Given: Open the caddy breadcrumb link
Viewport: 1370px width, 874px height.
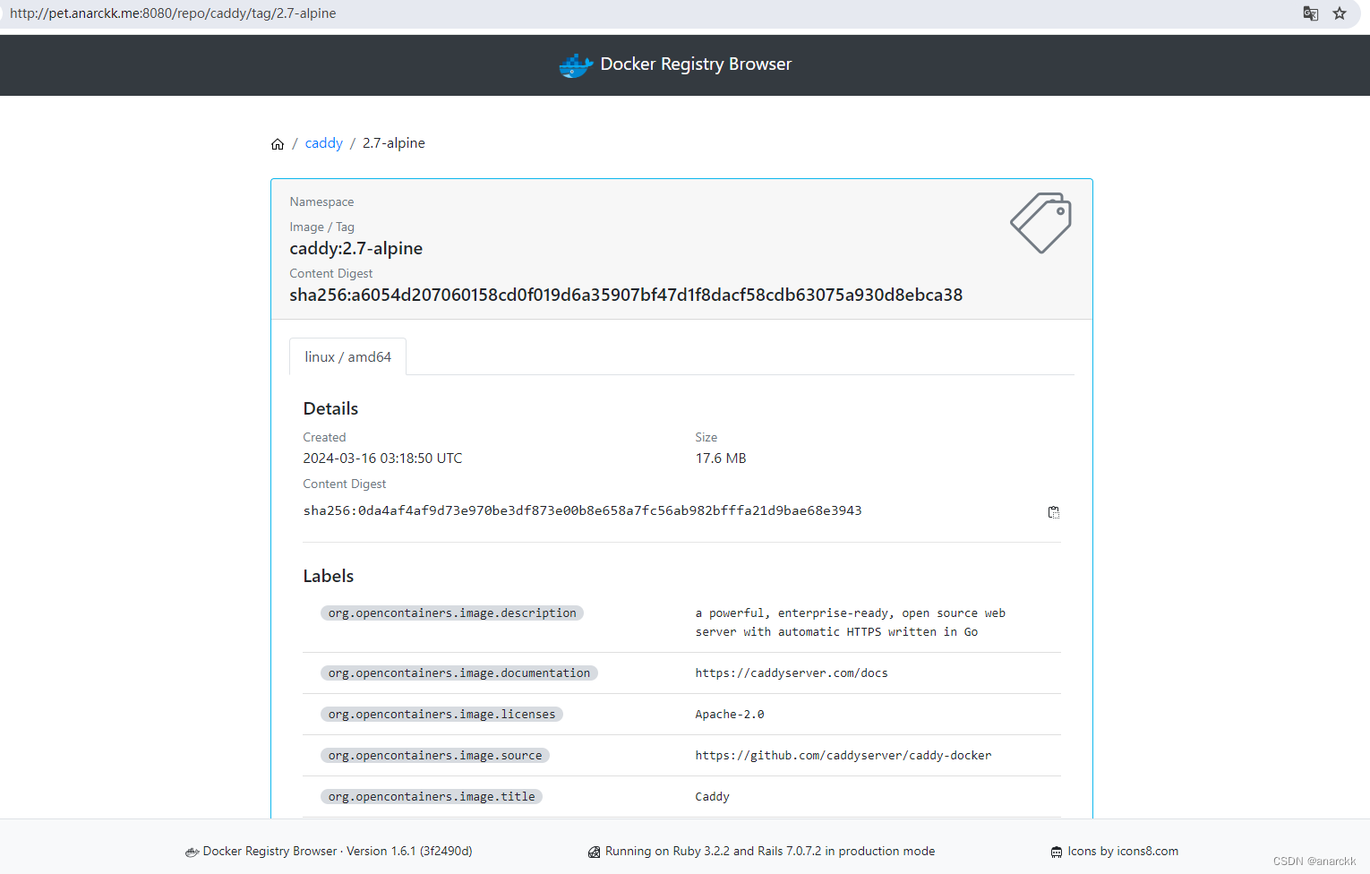Looking at the screenshot, I should pos(323,142).
